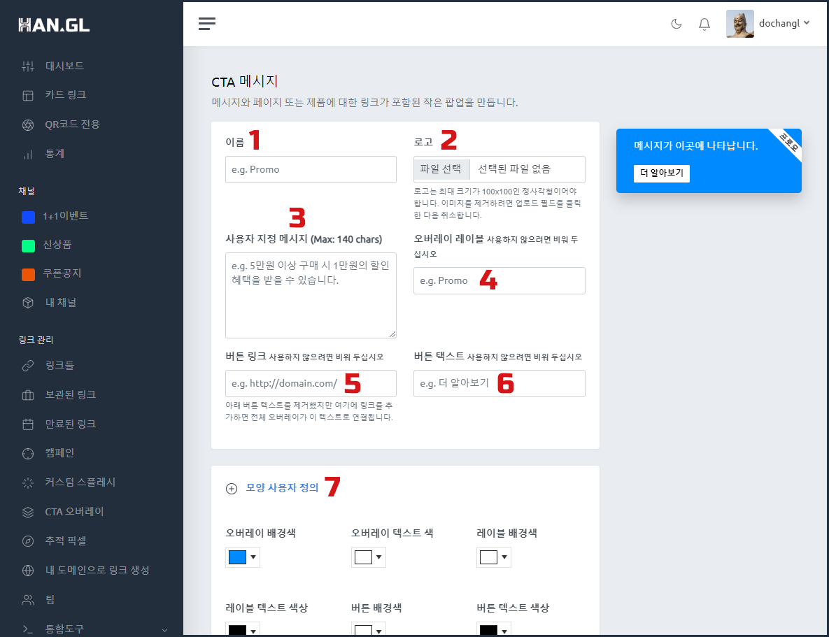This screenshot has height=637, width=829.
Task: Click the dochangl profile avatar
Action: 739,23
